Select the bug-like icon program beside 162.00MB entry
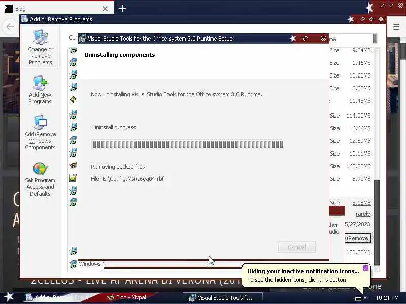This screenshot has width=406, height=304. (x=73, y=165)
